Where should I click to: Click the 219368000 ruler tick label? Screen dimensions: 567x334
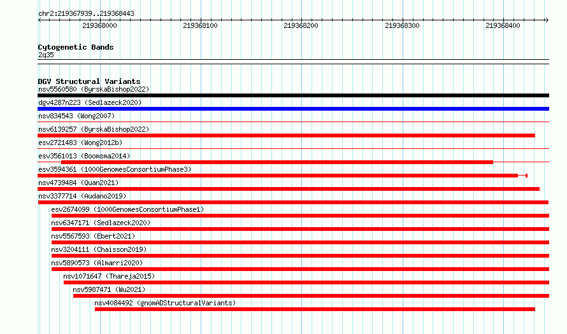(99, 25)
